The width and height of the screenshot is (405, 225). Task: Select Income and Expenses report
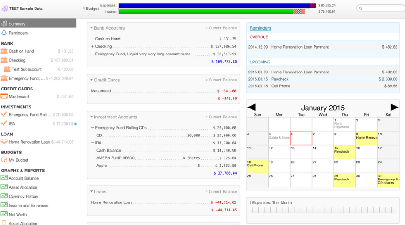(x=28, y=205)
